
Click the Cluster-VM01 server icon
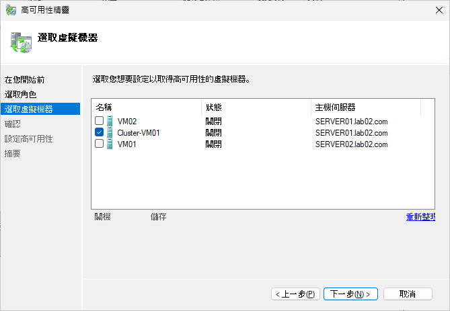[x=110, y=132]
